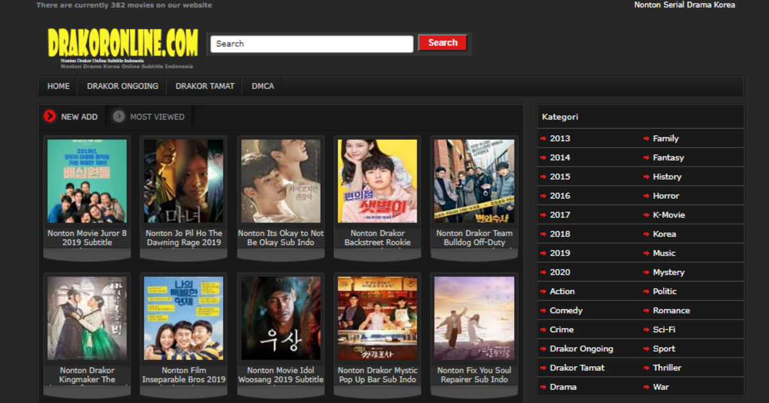
Task: Click the Nonton Drakor Backstreet Rookie title link
Action: [377, 238]
